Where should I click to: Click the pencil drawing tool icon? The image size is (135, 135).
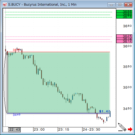pyautogui.click(x=122, y=127)
